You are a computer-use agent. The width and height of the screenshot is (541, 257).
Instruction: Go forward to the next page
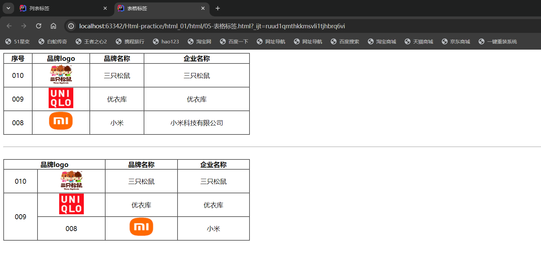(x=24, y=26)
